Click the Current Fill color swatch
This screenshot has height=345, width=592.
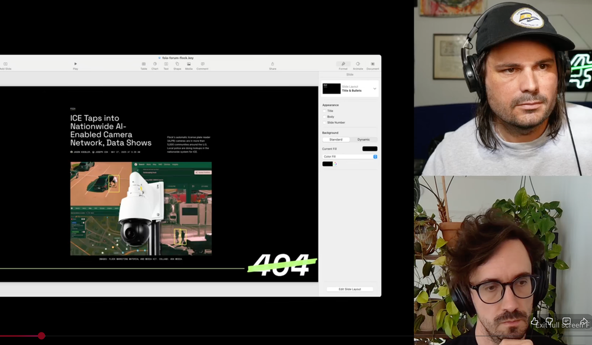click(369, 149)
